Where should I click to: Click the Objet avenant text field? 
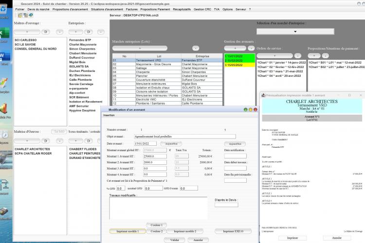185,137
